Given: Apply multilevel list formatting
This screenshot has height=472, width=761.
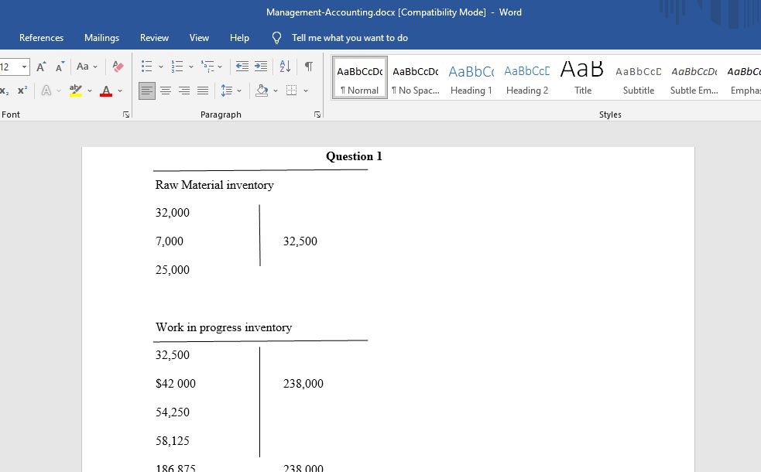Looking at the screenshot, I should (x=207, y=67).
